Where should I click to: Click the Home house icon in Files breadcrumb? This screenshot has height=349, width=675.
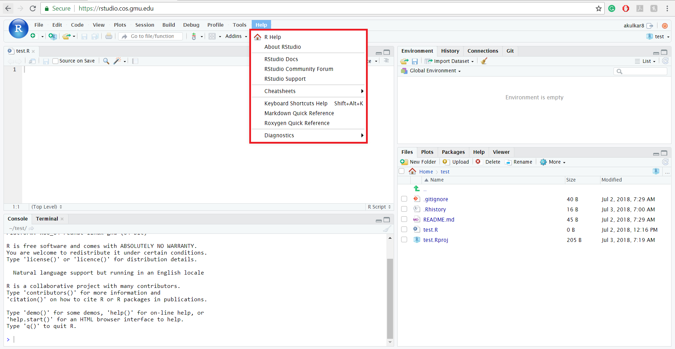(x=412, y=171)
